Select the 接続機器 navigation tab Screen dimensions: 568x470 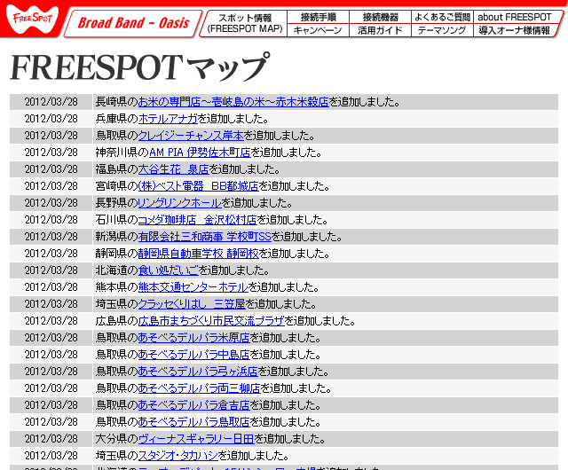click(x=380, y=17)
